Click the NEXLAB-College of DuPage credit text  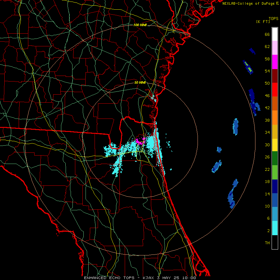[x=250, y=3]
